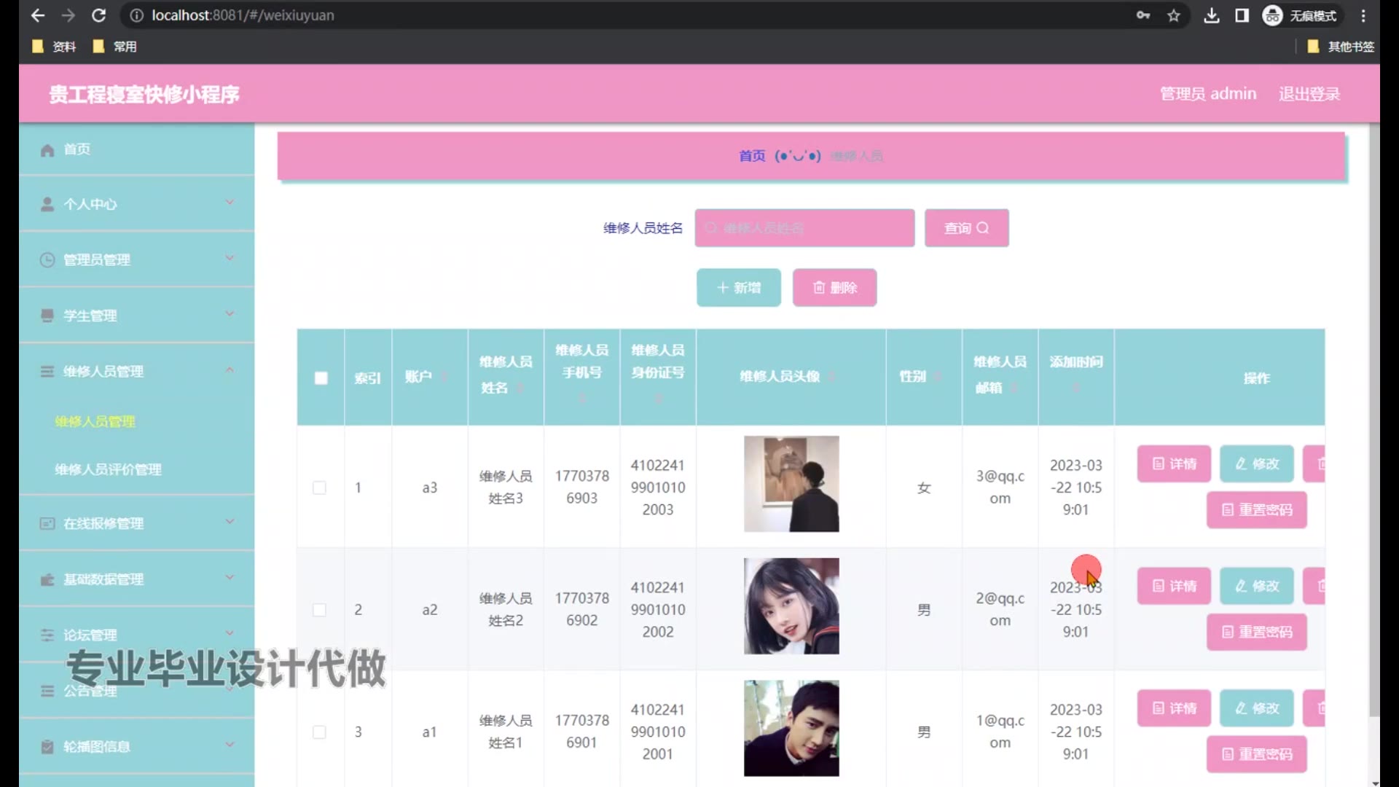Click 重置密码 for account a1
This screenshot has width=1399, height=787.
1257,754
